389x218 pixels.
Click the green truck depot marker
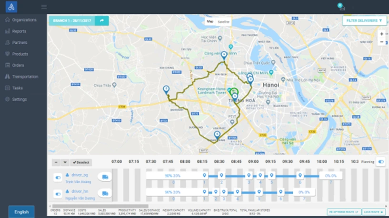(234, 92)
